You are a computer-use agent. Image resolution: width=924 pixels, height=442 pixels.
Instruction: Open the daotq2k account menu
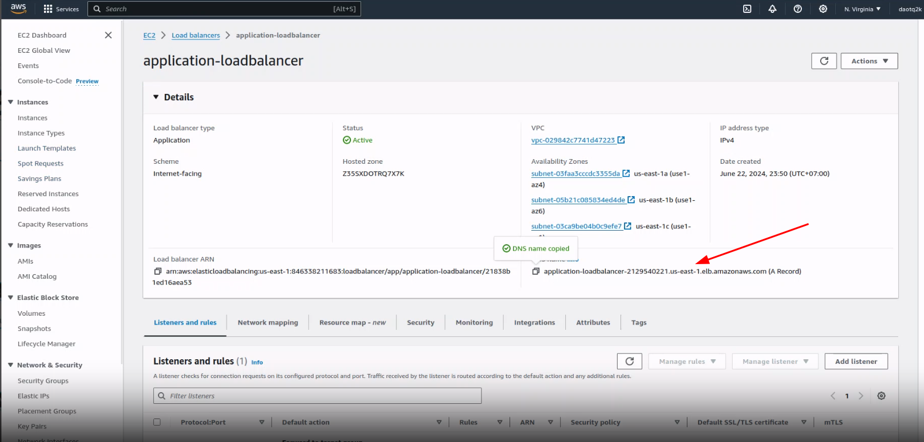click(910, 9)
